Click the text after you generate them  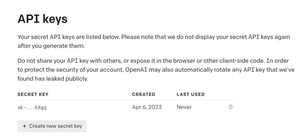(x=51, y=46)
